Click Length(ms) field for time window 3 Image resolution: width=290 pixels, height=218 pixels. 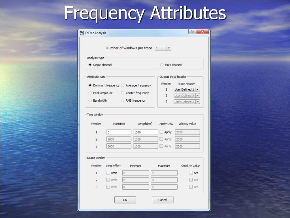[x=145, y=146]
